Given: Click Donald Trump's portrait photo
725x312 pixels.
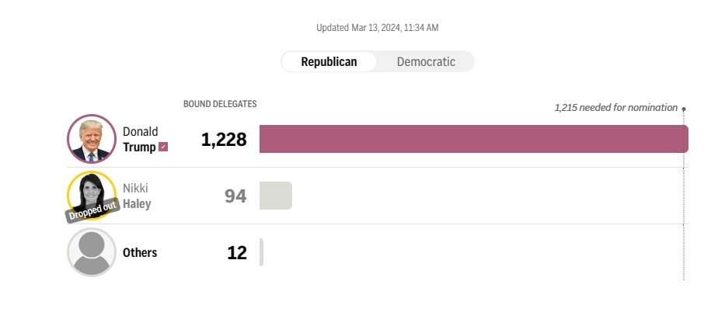Looking at the screenshot, I should tap(92, 139).
